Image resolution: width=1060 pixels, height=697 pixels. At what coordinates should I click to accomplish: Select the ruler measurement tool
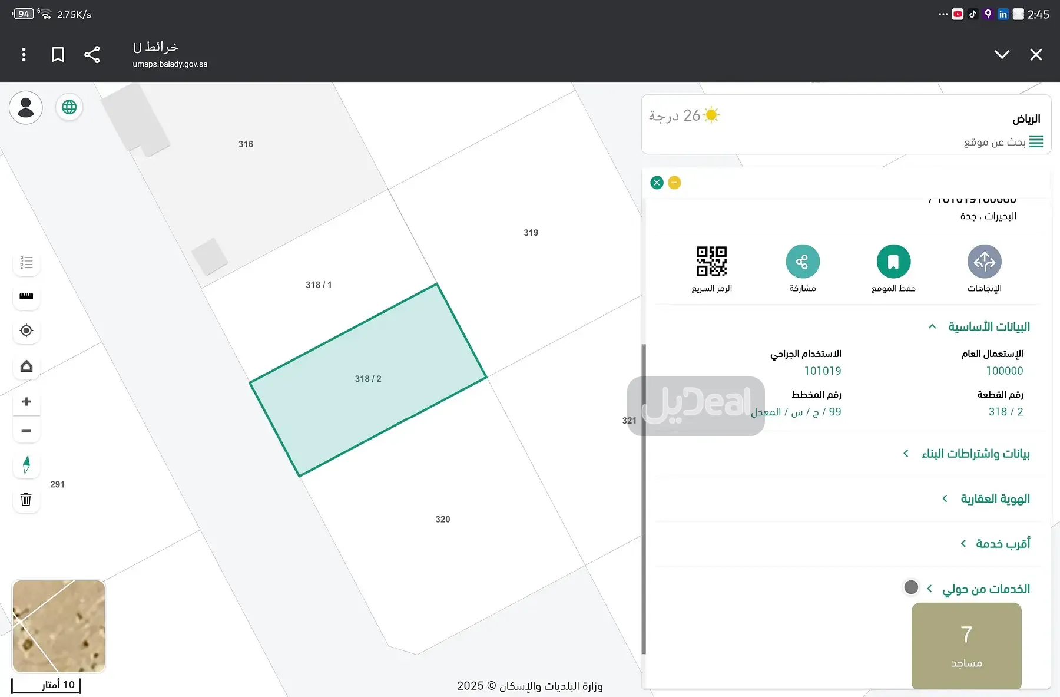(x=26, y=296)
